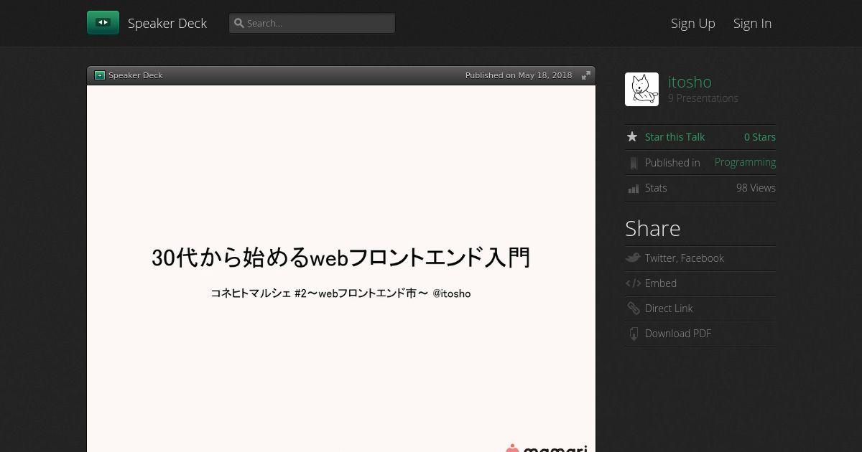862x452 pixels.
Task: Click the star icon next to Star this Talk
Action: coord(632,136)
